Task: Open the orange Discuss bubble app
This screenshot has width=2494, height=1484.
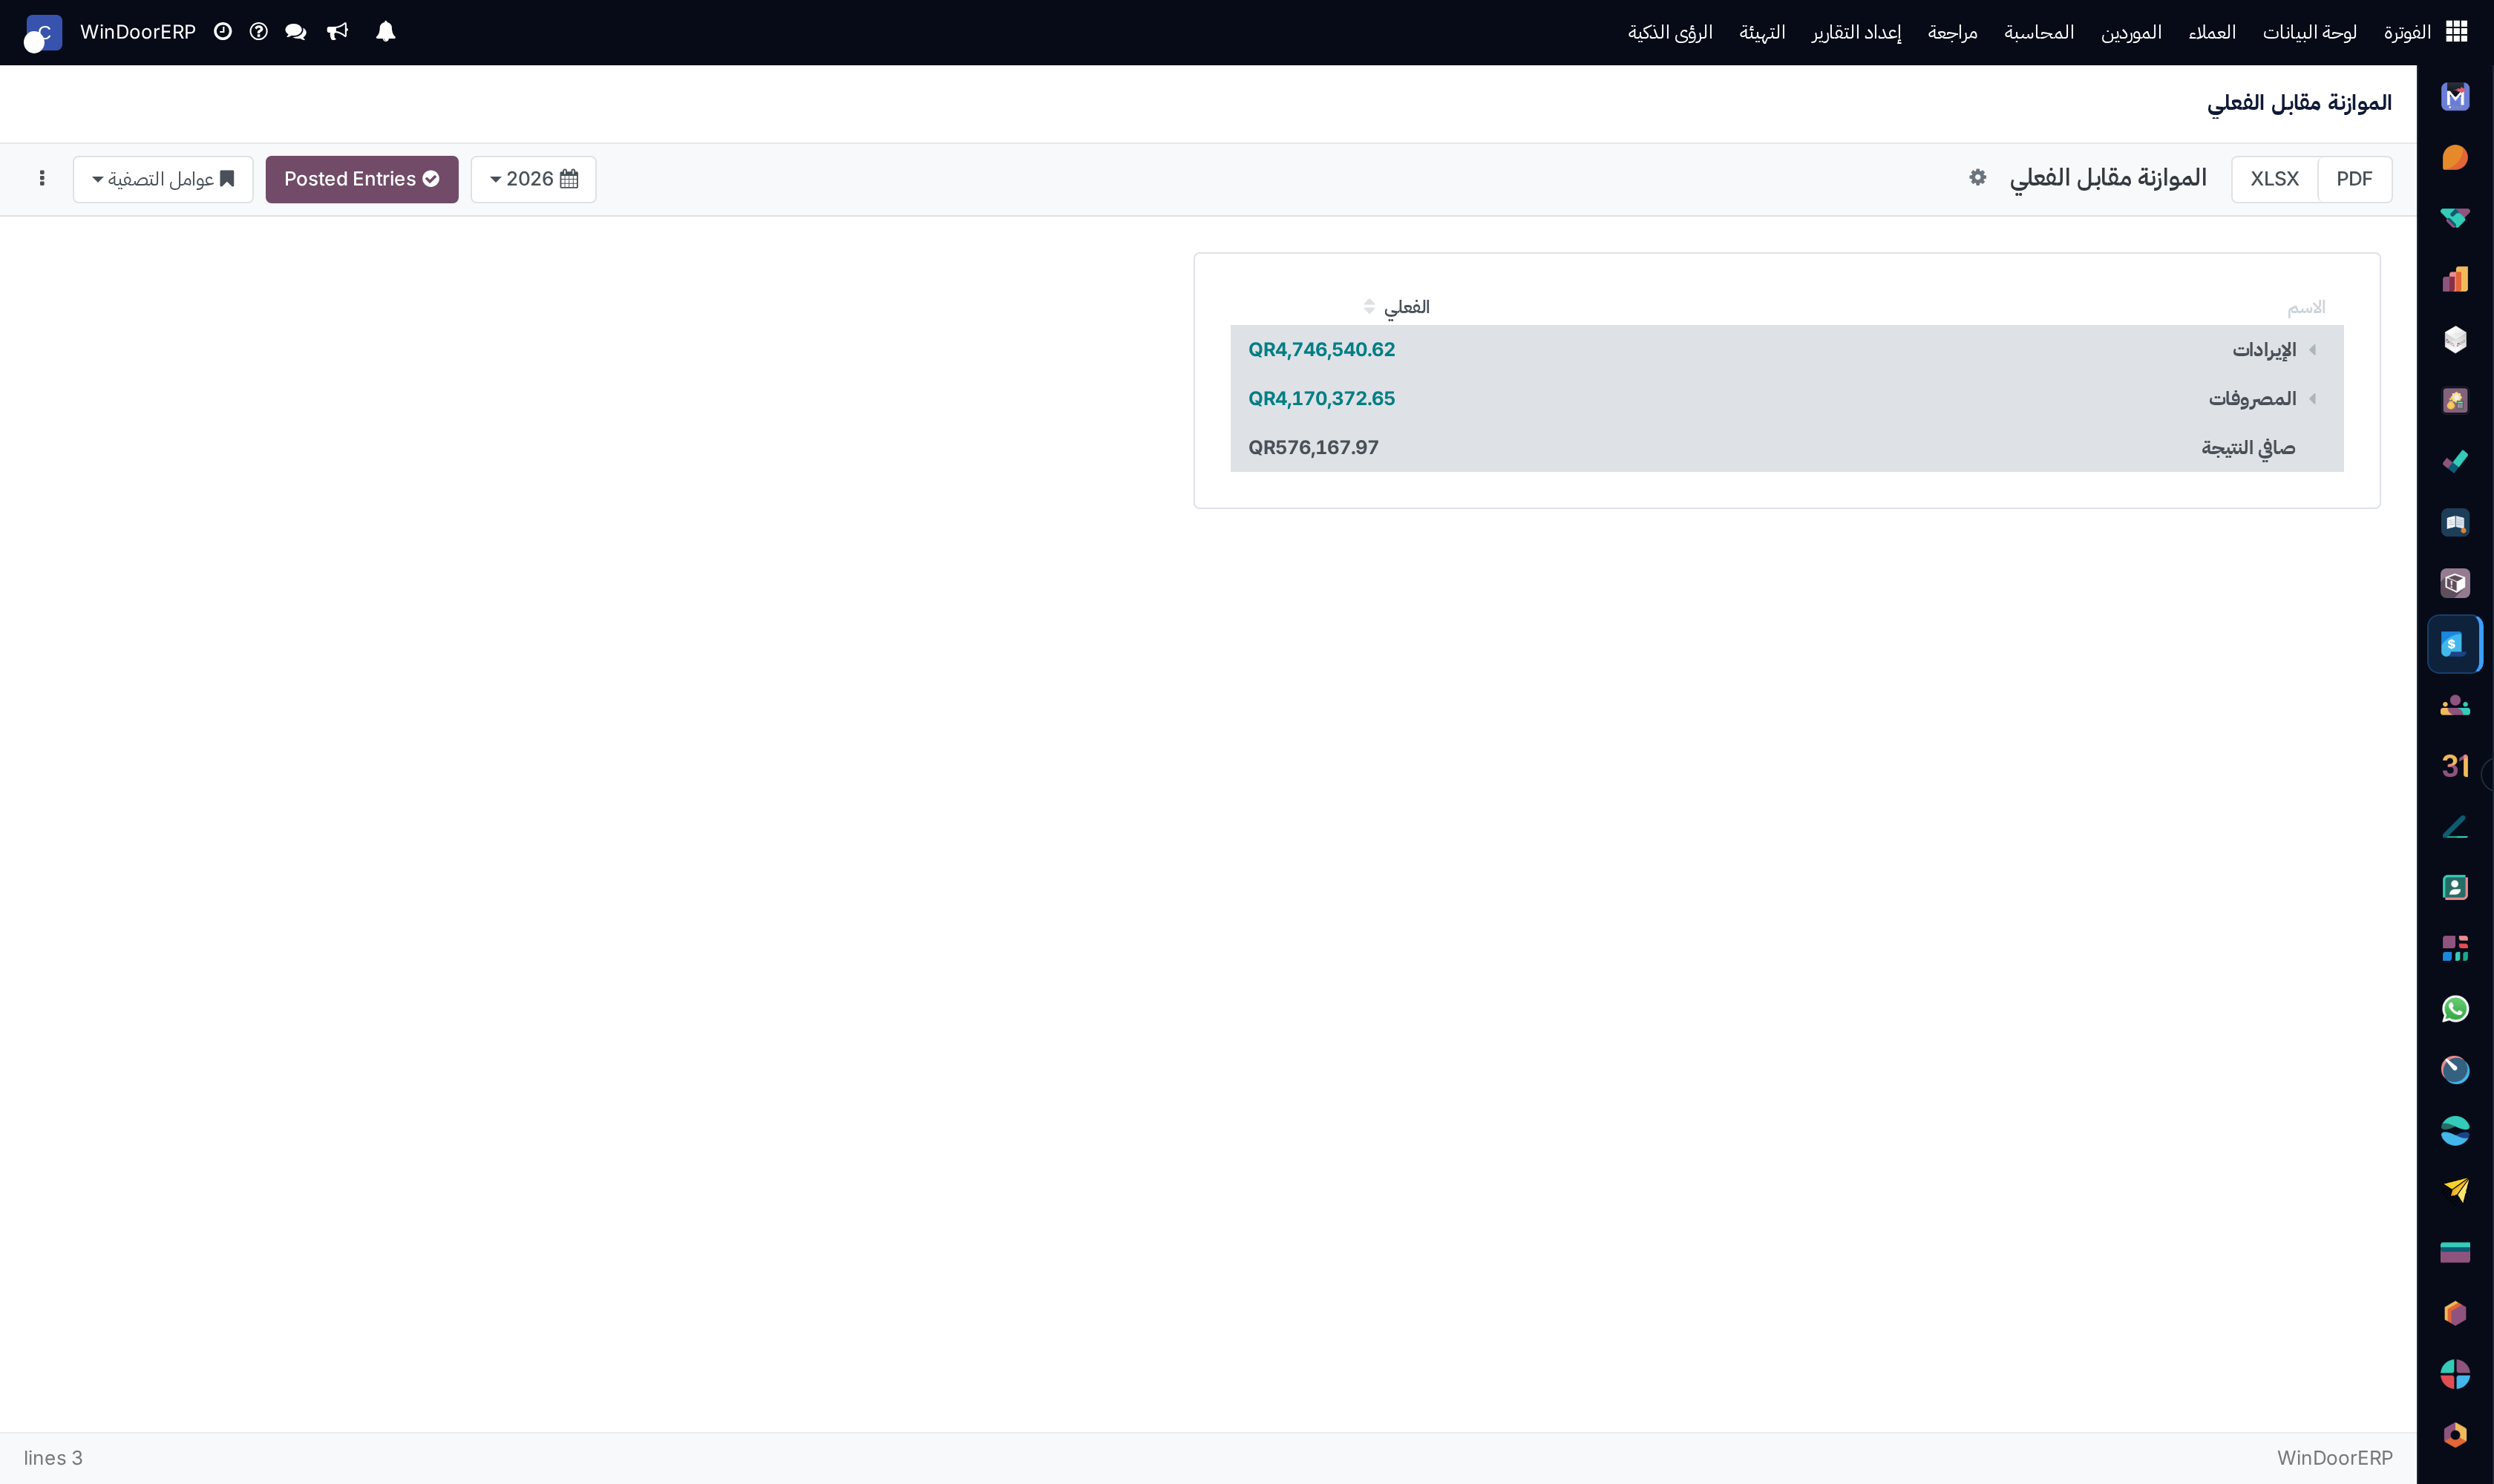Action: pyautogui.click(x=2455, y=158)
